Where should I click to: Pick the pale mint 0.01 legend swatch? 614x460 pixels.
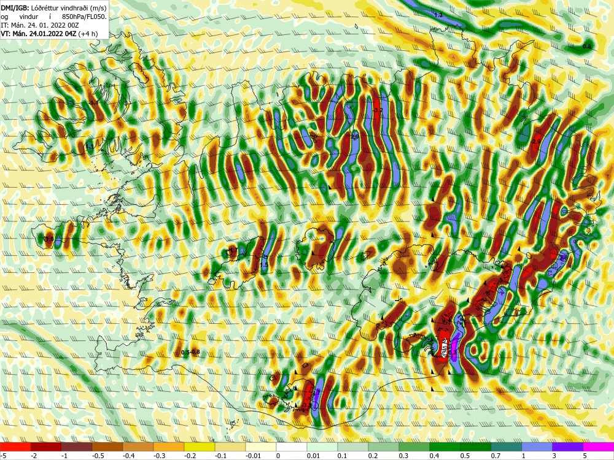point(322,447)
